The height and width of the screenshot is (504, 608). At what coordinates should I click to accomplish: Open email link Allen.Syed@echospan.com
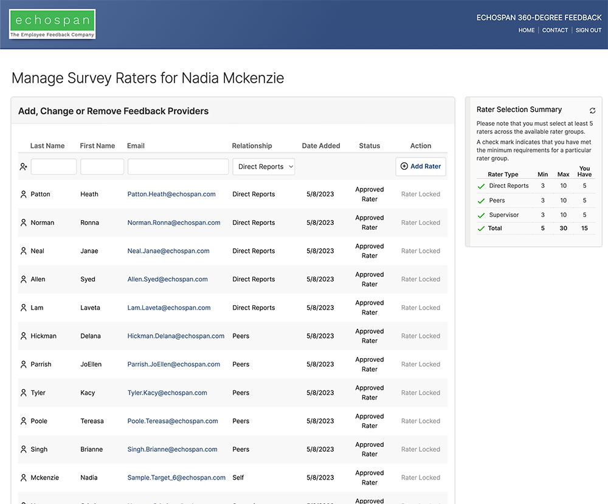[x=168, y=279]
